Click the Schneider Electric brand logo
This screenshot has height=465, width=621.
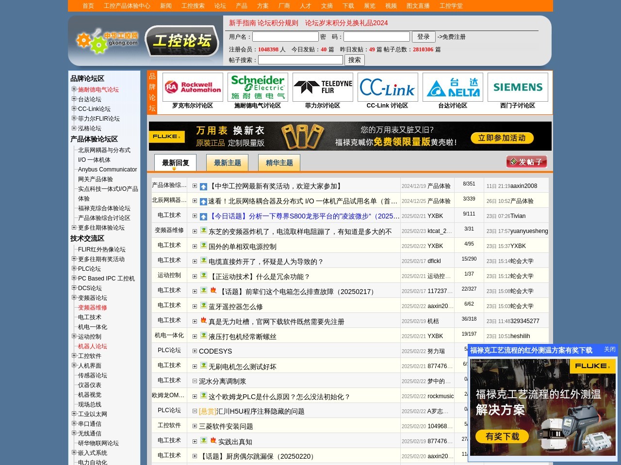click(x=258, y=87)
